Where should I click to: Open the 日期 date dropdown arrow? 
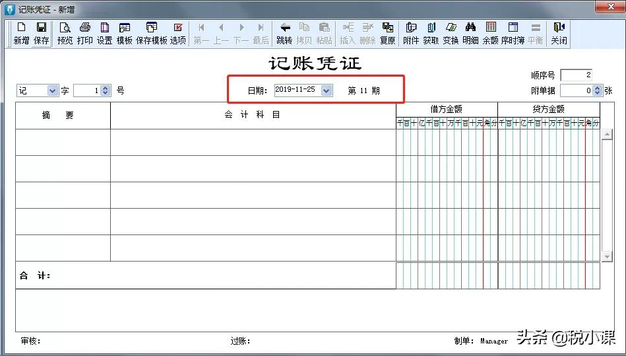(x=327, y=90)
